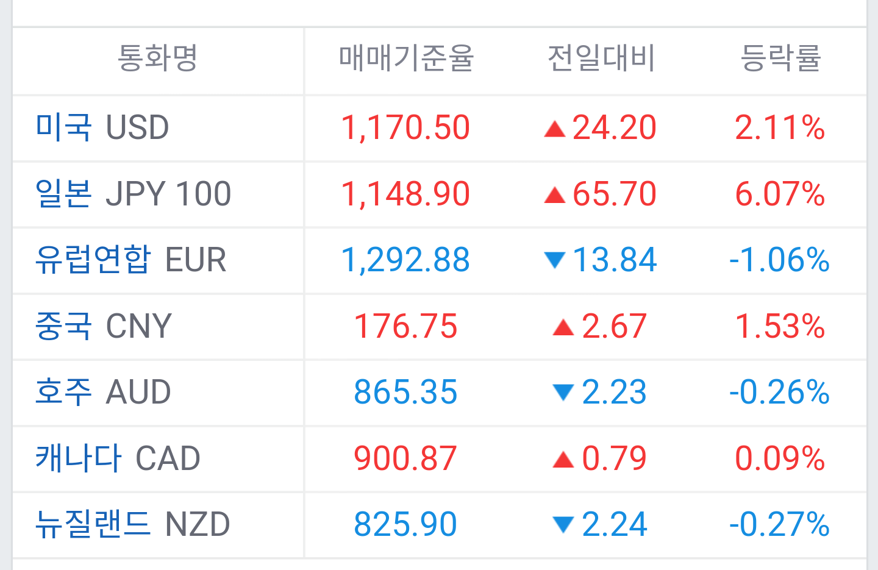The height and width of the screenshot is (570, 878).
Task: Click the red up triangle beside 24.20
Action: tap(554, 129)
